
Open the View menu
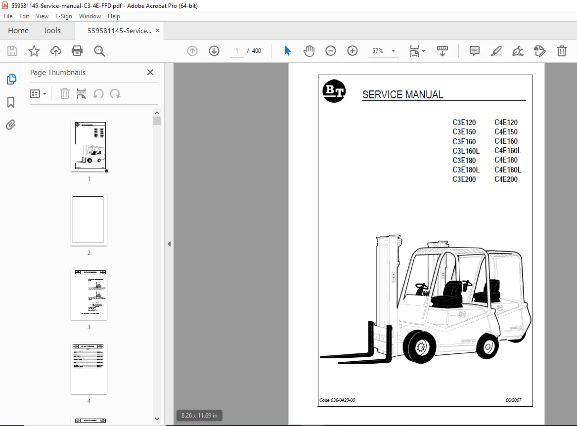43,16
